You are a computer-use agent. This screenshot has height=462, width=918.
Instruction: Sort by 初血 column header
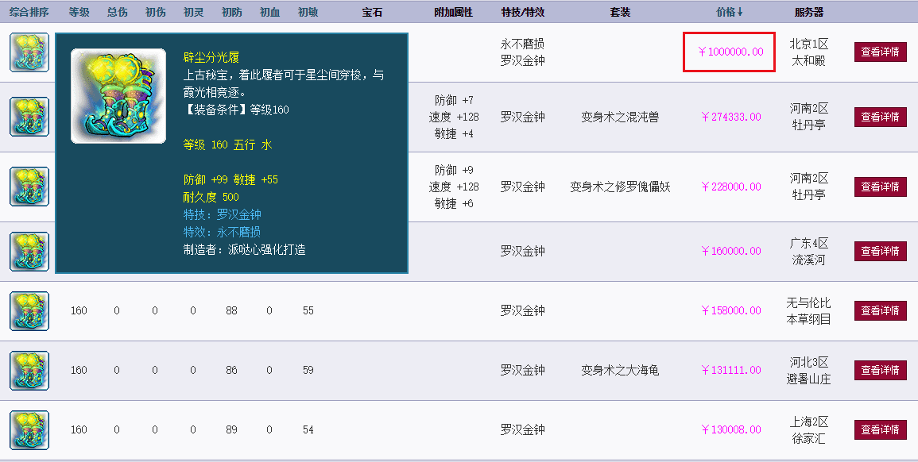[x=269, y=12]
